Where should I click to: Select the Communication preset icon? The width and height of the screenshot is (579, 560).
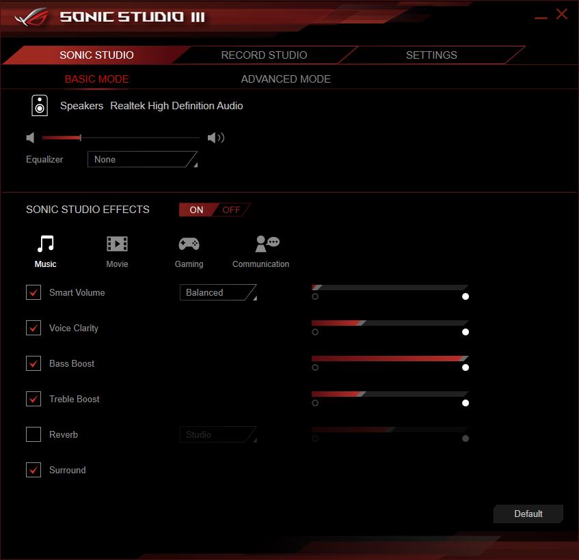tap(267, 244)
